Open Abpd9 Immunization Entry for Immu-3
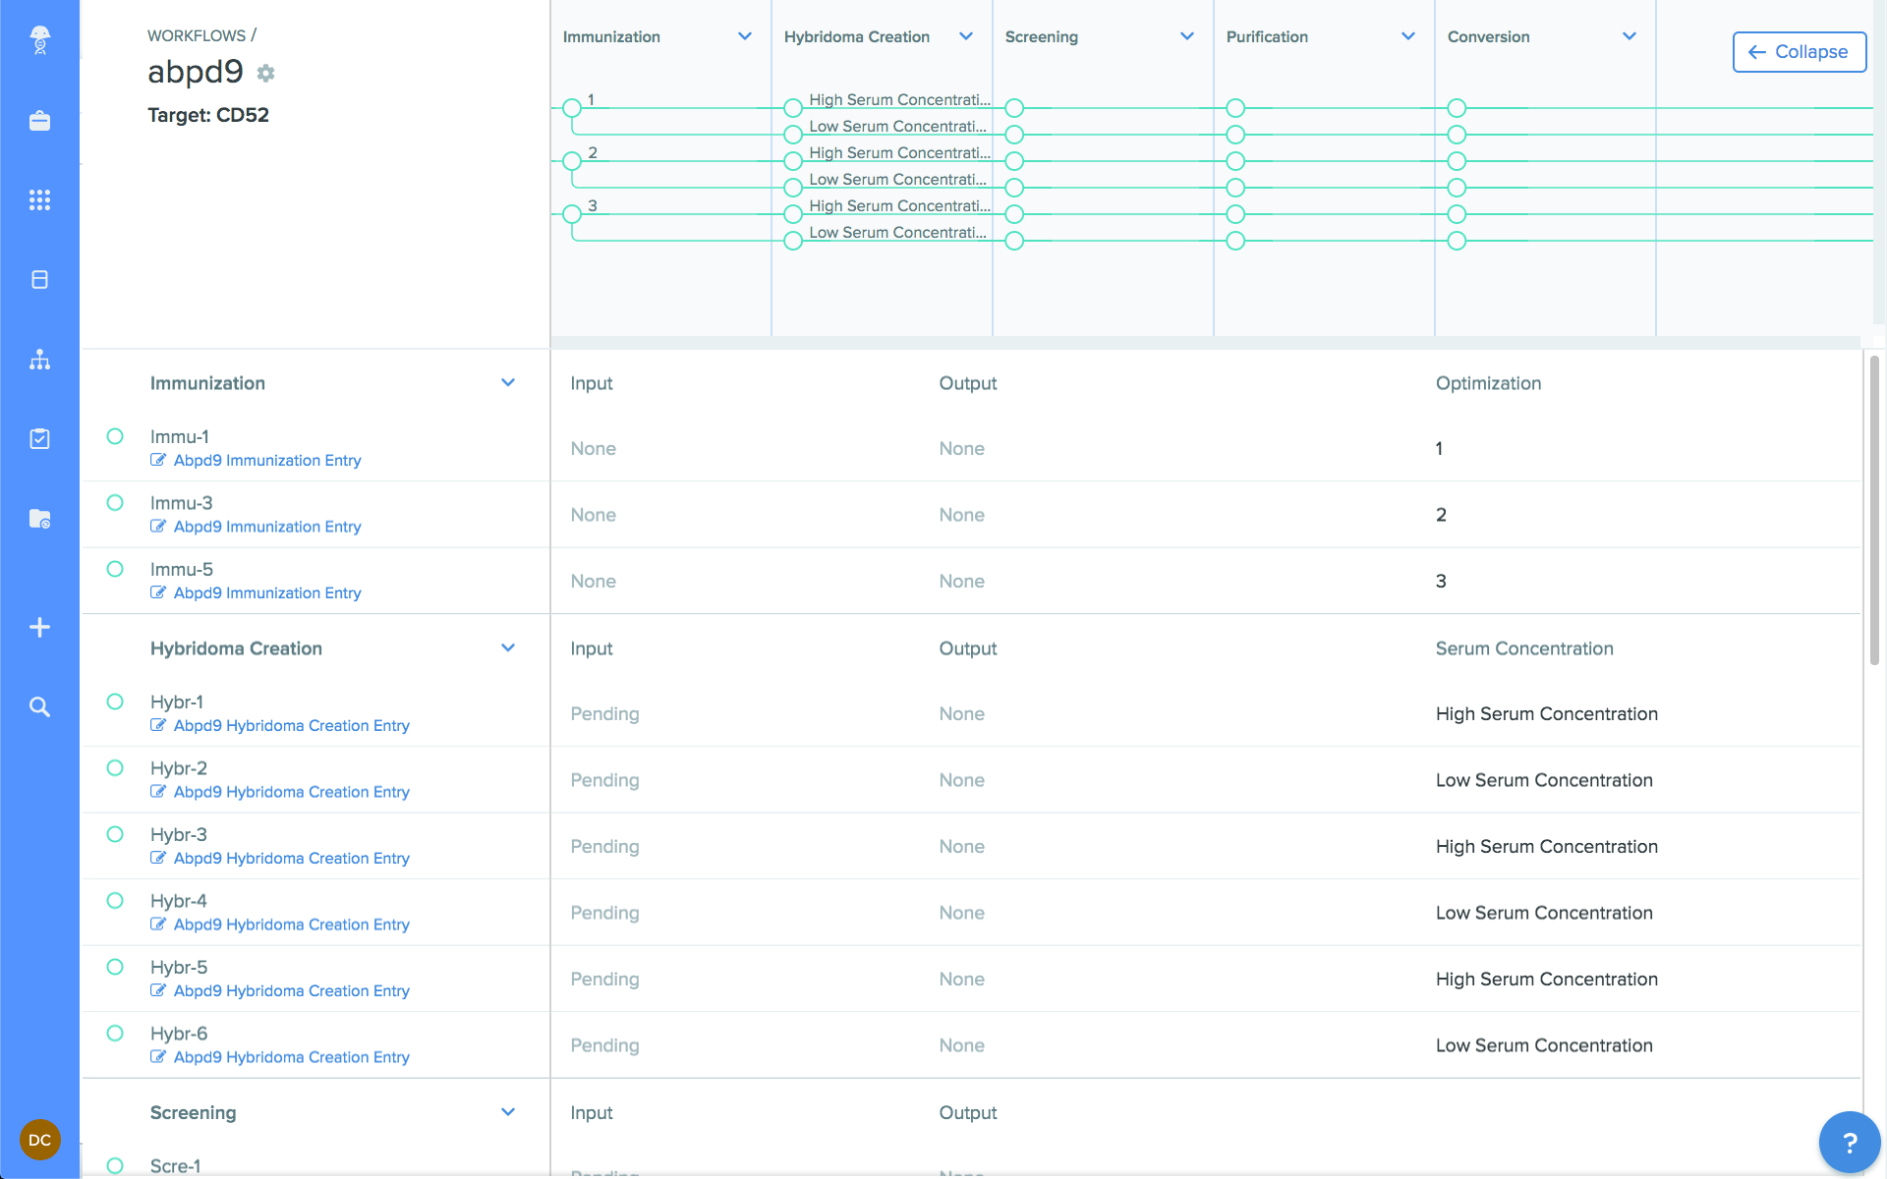This screenshot has height=1179, width=1887. (266, 527)
